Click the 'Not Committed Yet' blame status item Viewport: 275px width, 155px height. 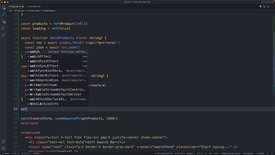tap(164, 153)
